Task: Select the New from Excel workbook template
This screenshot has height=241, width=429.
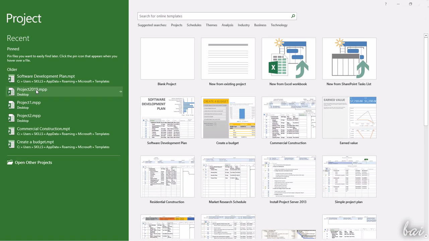Action: point(288,59)
